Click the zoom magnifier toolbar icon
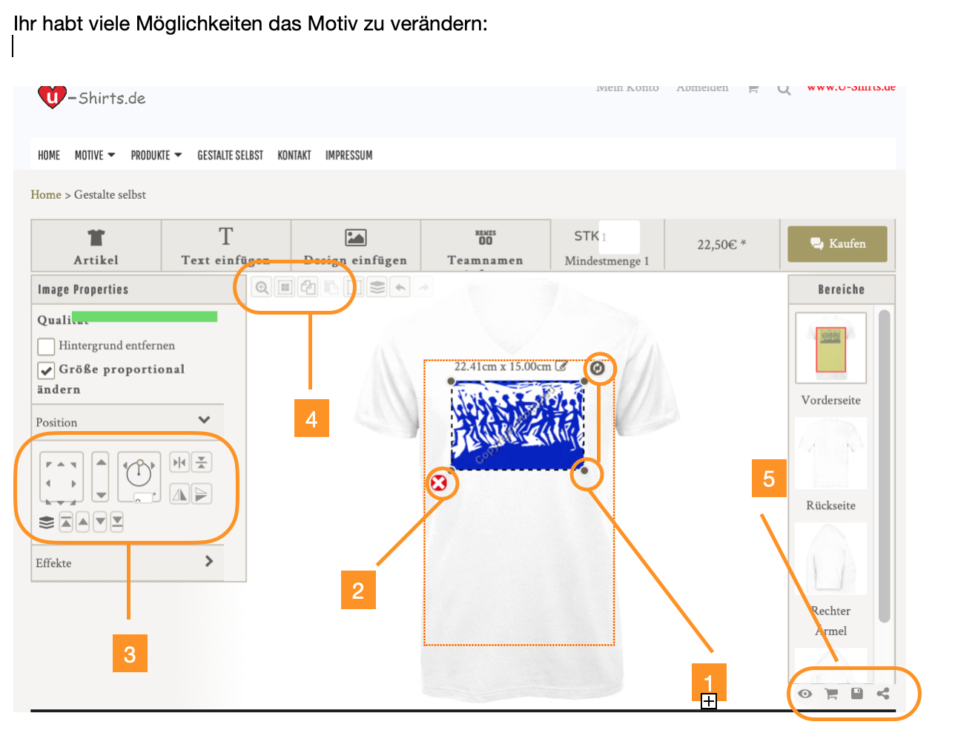The width and height of the screenshot is (955, 739). tap(262, 287)
